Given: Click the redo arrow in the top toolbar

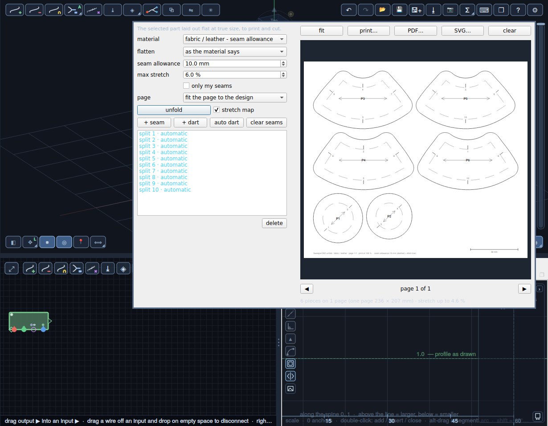Looking at the screenshot, I should click(365, 10).
